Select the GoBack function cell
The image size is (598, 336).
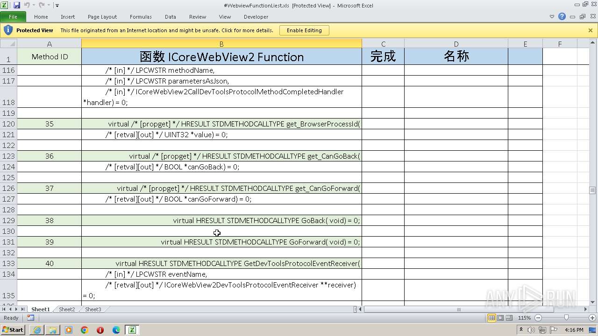coord(221,220)
